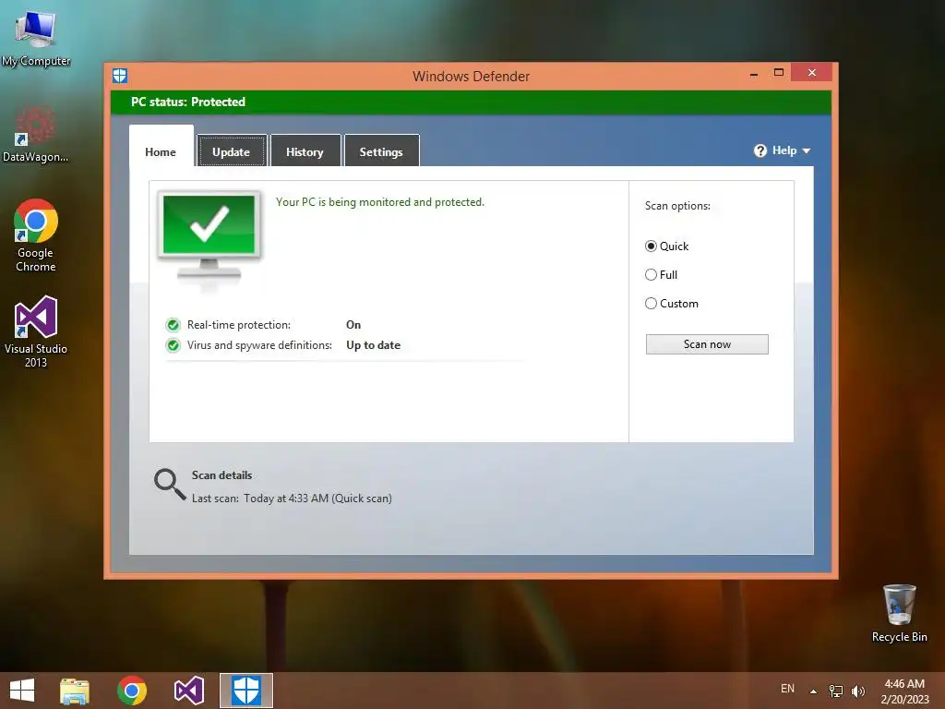Screen dimensions: 945x709
Task: Click 'Your PC is being monitored and protected.'
Action: tap(379, 202)
